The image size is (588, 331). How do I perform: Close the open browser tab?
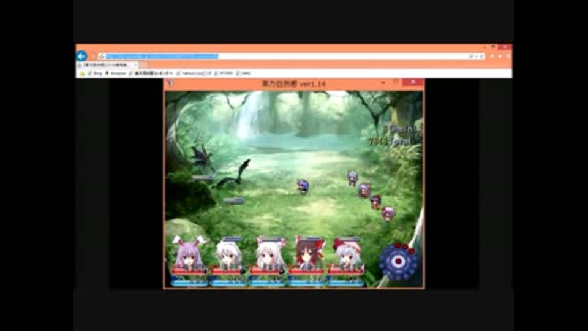point(135,65)
